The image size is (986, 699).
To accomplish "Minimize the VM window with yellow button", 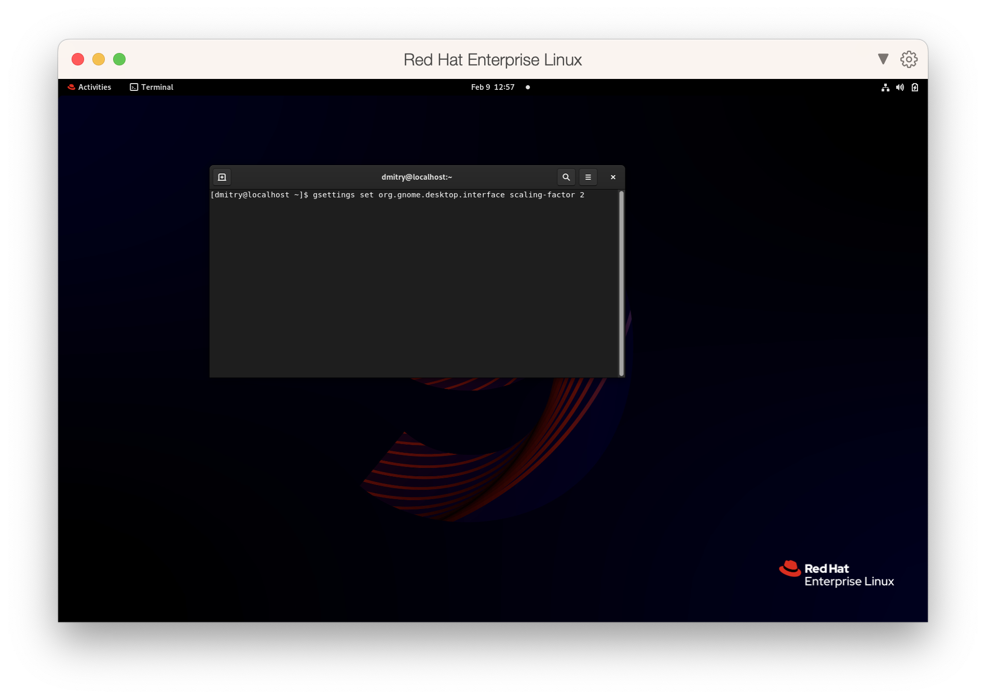I will coord(99,59).
